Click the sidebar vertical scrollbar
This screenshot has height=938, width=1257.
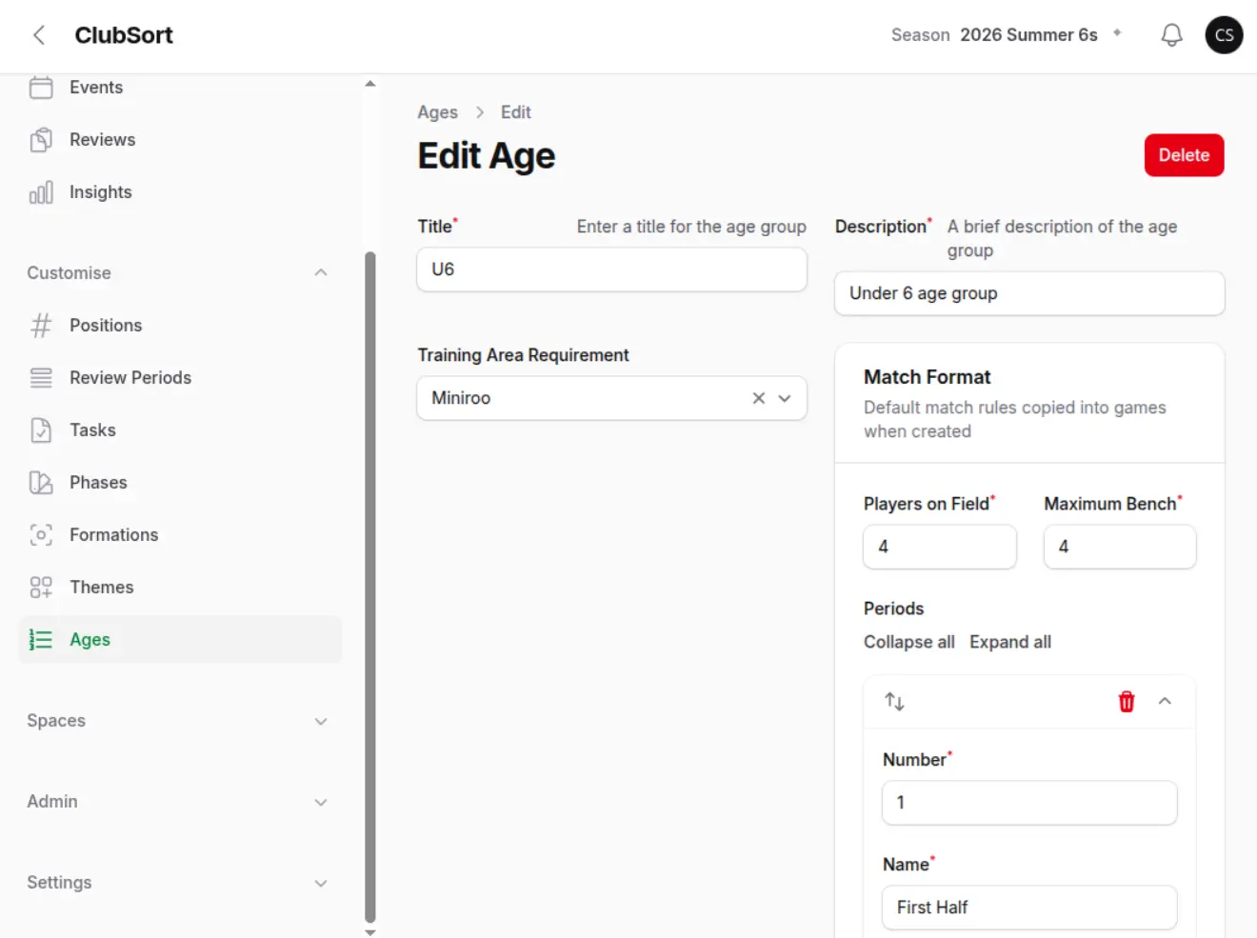tap(370, 586)
